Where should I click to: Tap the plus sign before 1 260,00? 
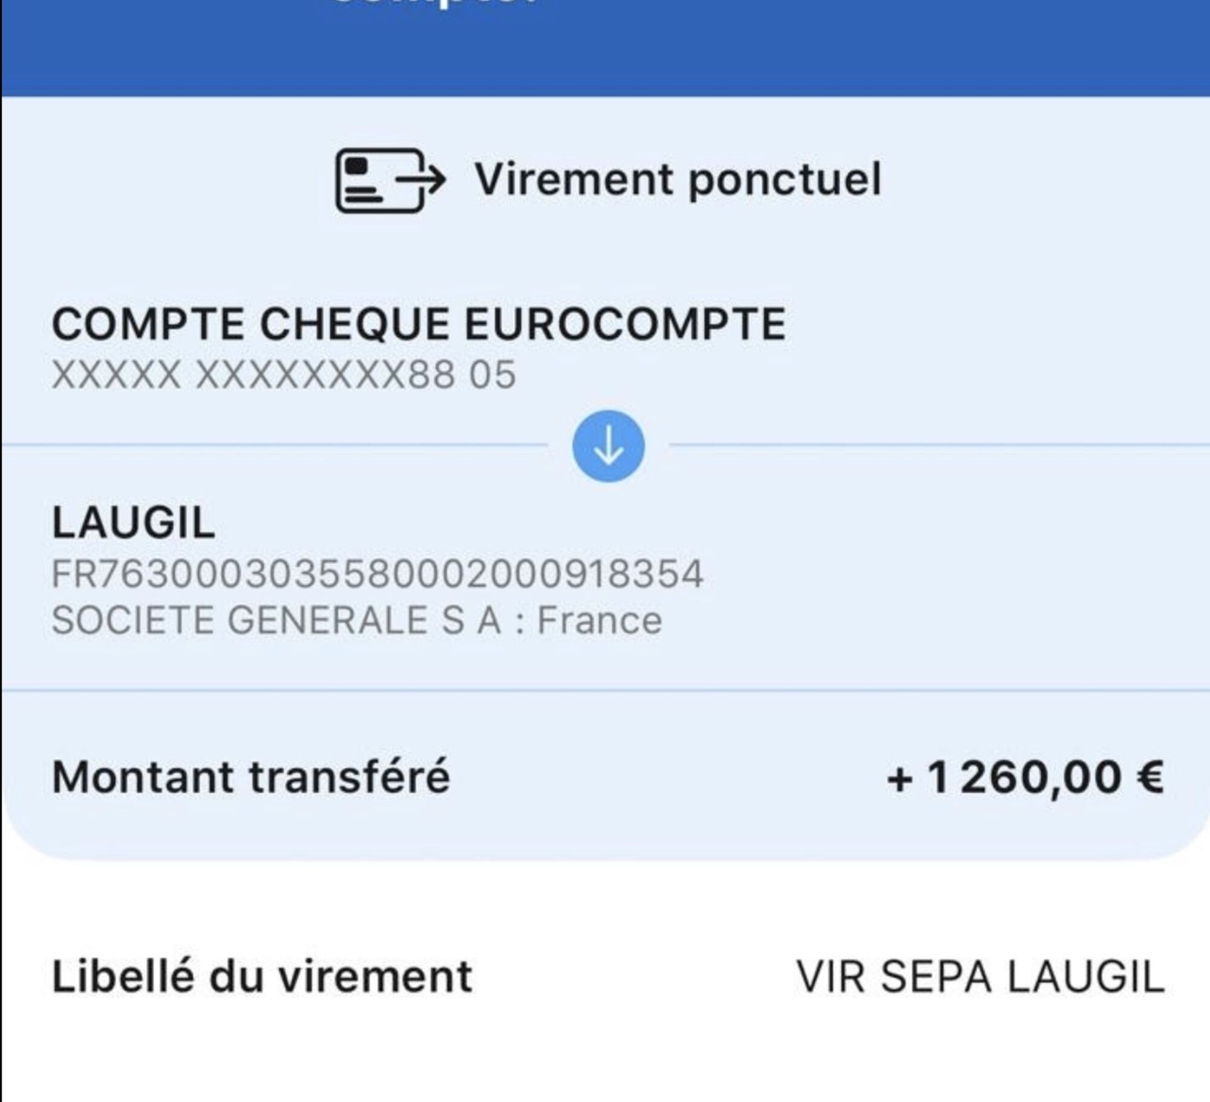[x=899, y=778]
